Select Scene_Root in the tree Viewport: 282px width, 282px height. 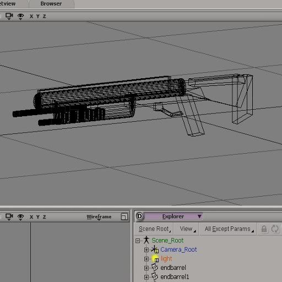(167, 240)
